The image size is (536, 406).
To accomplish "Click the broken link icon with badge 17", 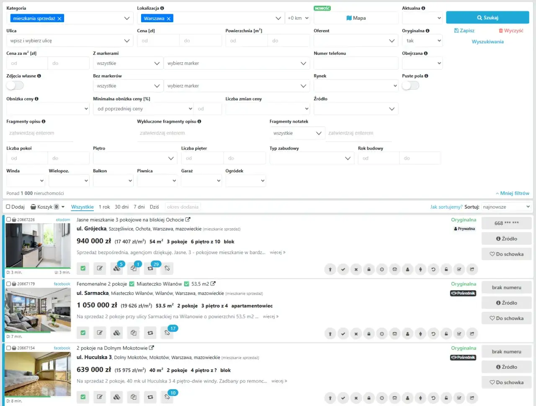I will pyautogui.click(x=167, y=333).
